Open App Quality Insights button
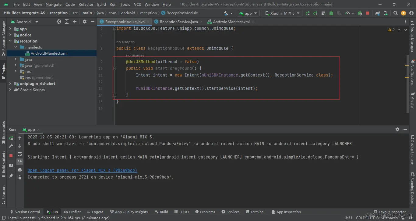The height and width of the screenshot is (221, 416). click(129, 212)
